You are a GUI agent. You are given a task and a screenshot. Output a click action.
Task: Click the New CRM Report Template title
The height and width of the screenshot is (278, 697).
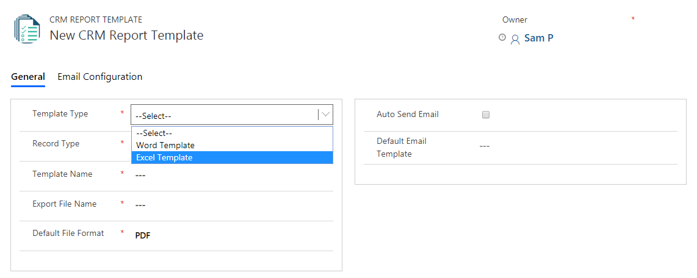pos(127,35)
